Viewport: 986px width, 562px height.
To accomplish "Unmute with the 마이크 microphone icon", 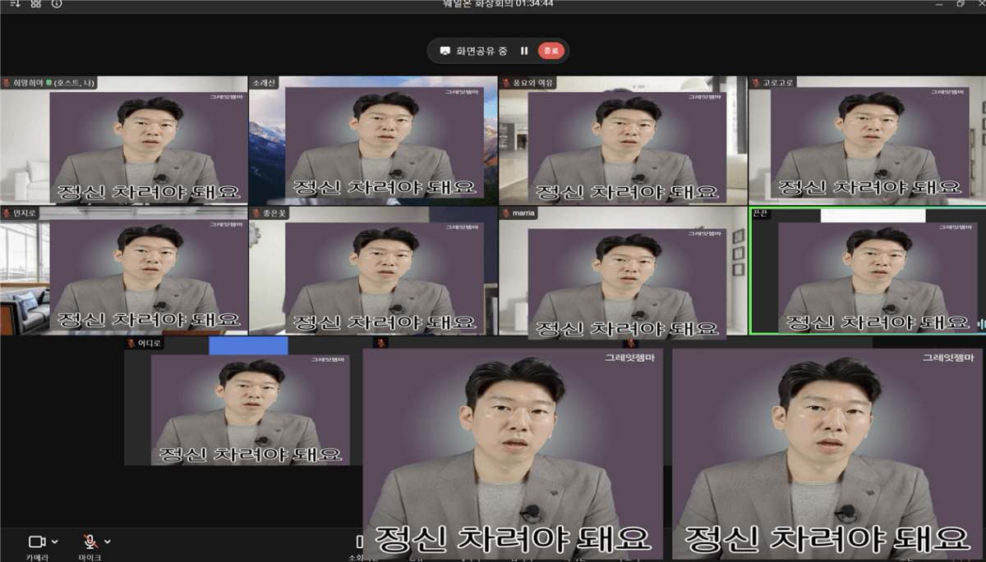I will 90,541.
